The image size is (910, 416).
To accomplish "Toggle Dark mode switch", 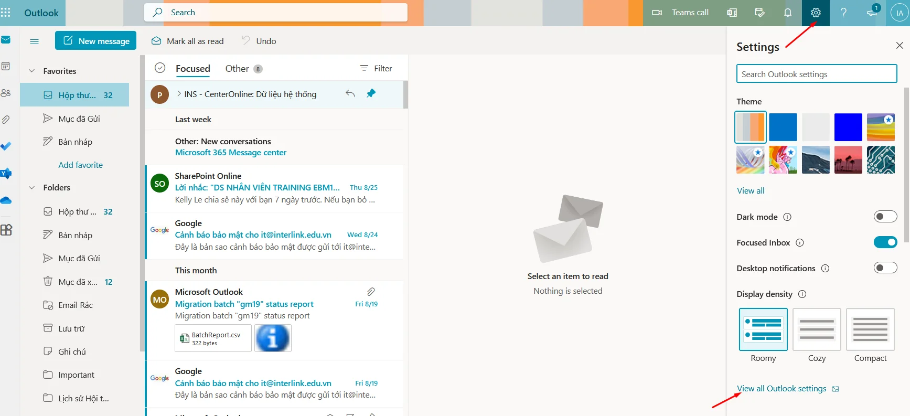I will tap(885, 216).
